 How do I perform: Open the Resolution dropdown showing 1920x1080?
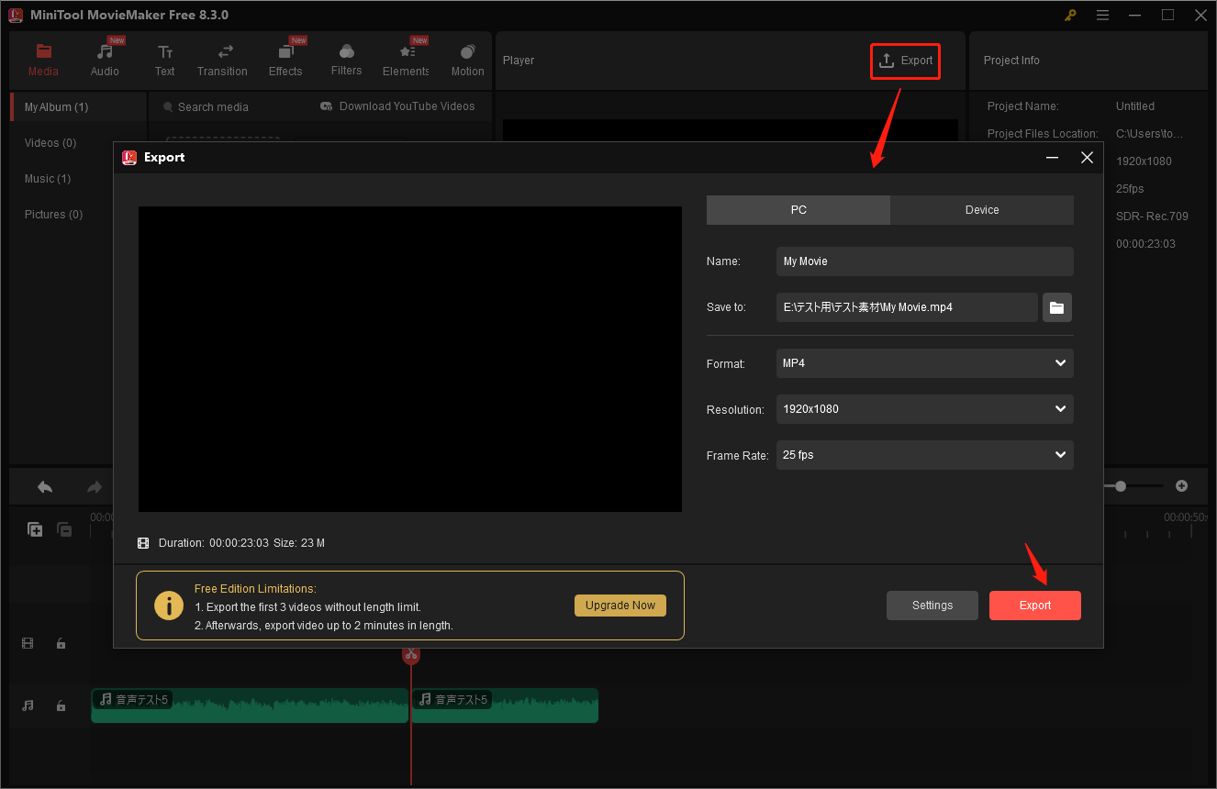(924, 409)
